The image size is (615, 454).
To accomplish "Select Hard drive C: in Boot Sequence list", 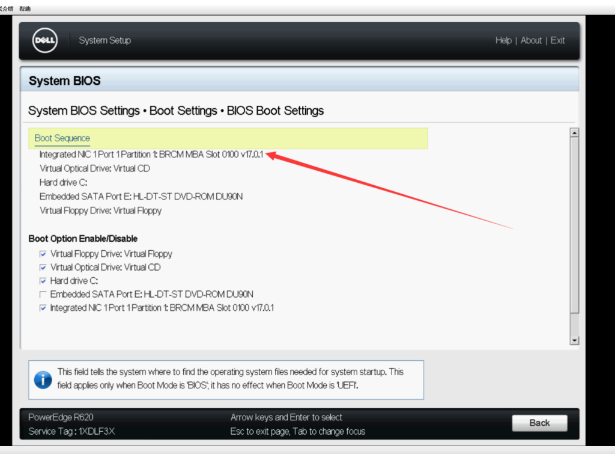I will point(63,182).
